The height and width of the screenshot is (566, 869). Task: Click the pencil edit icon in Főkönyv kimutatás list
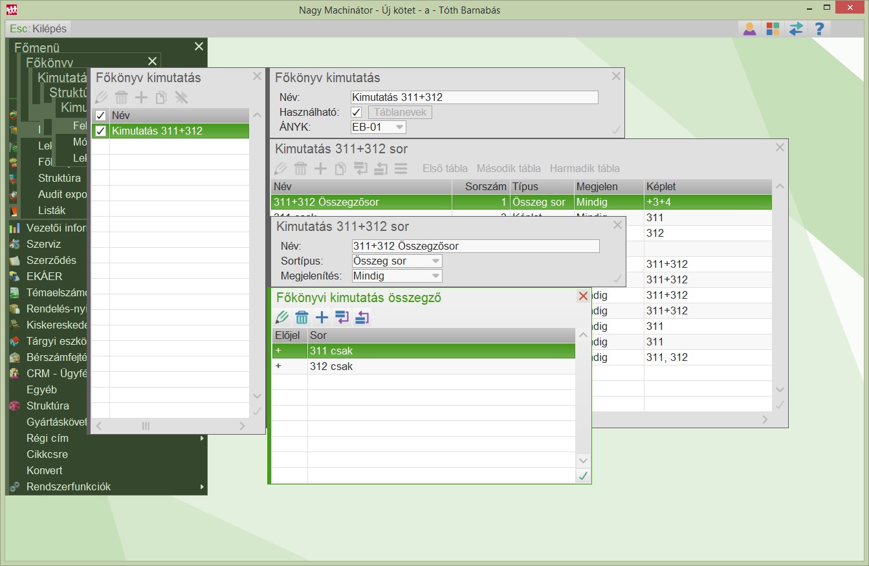point(101,98)
